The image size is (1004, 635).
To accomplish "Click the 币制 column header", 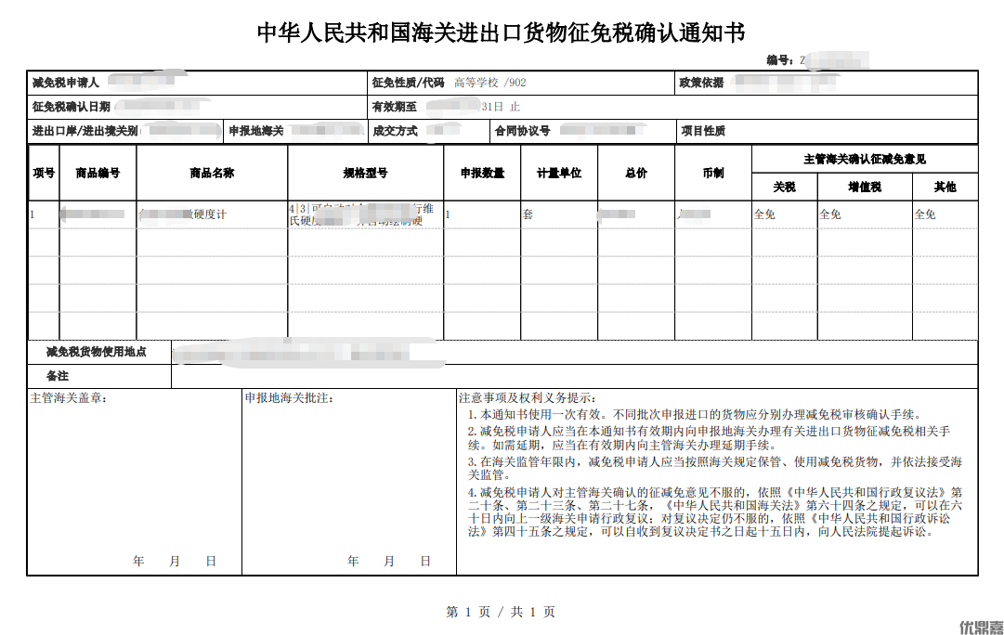I will 712,173.
